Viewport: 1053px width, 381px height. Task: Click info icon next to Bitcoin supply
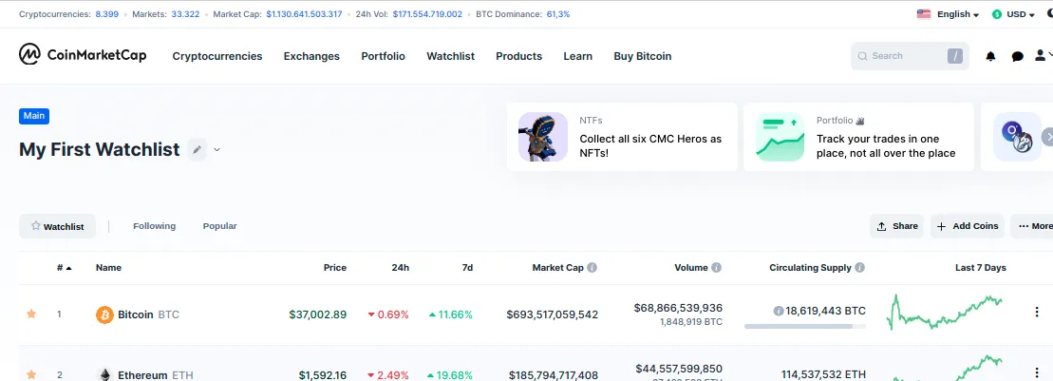[x=779, y=311]
